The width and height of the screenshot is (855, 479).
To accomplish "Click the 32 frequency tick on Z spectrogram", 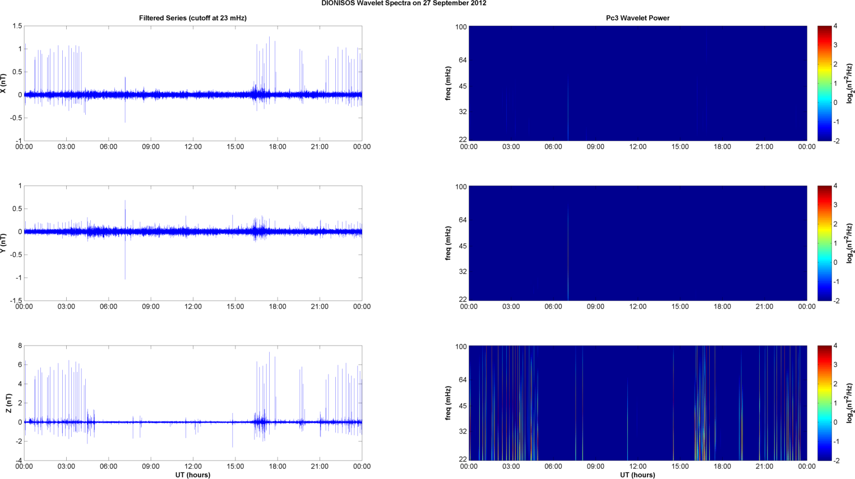I will click(463, 431).
